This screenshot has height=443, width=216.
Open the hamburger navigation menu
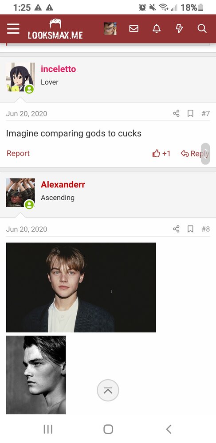[x=13, y=28]
